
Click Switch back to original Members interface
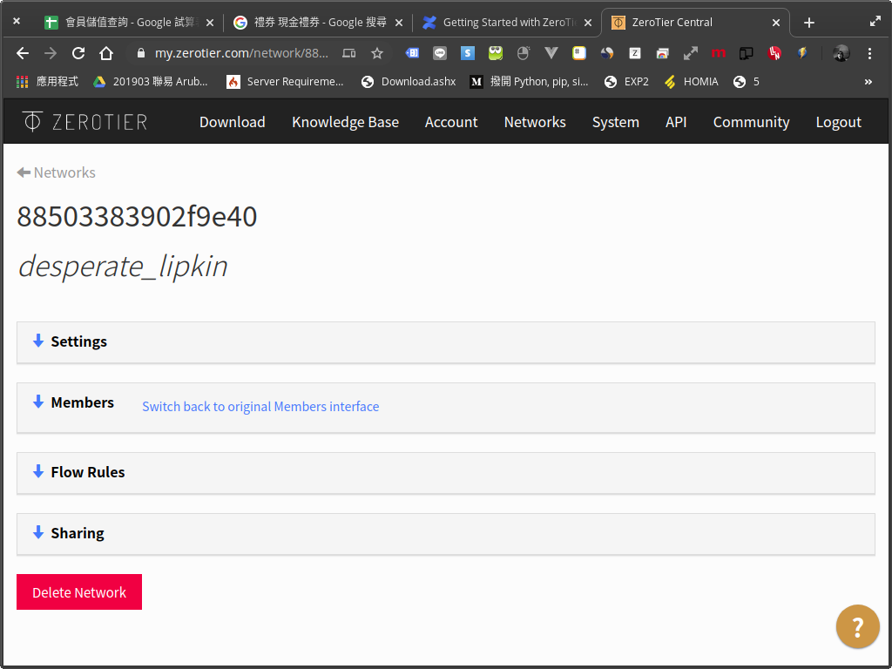tap(260, 407)
